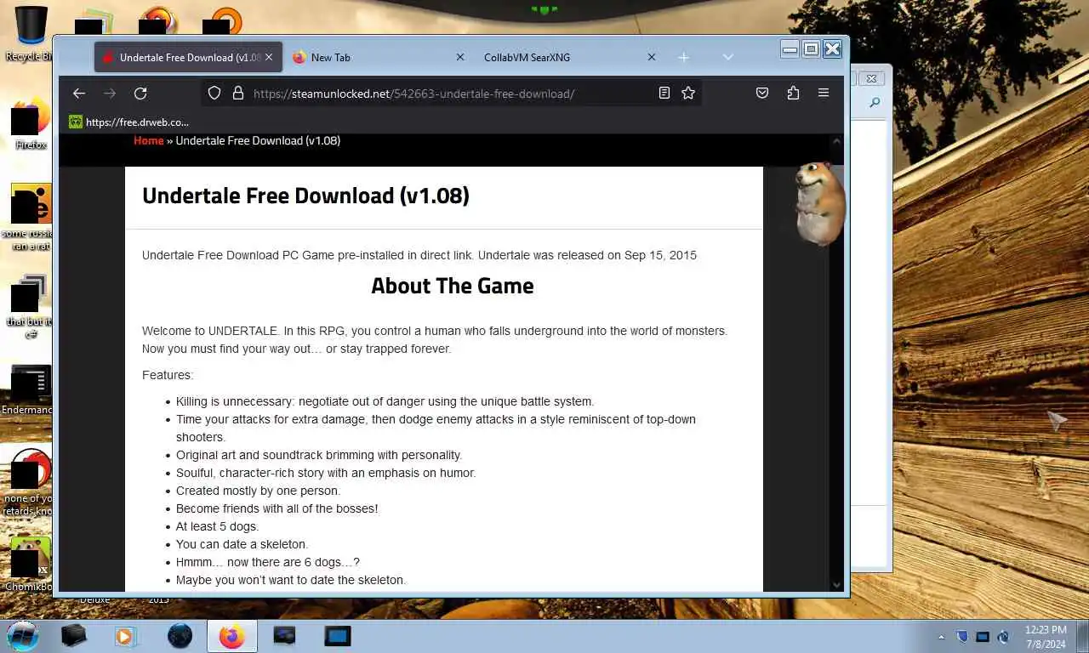Screen dimensions: 1089x653
Task: Click the About The Game heading
Action: coord(453,286)
